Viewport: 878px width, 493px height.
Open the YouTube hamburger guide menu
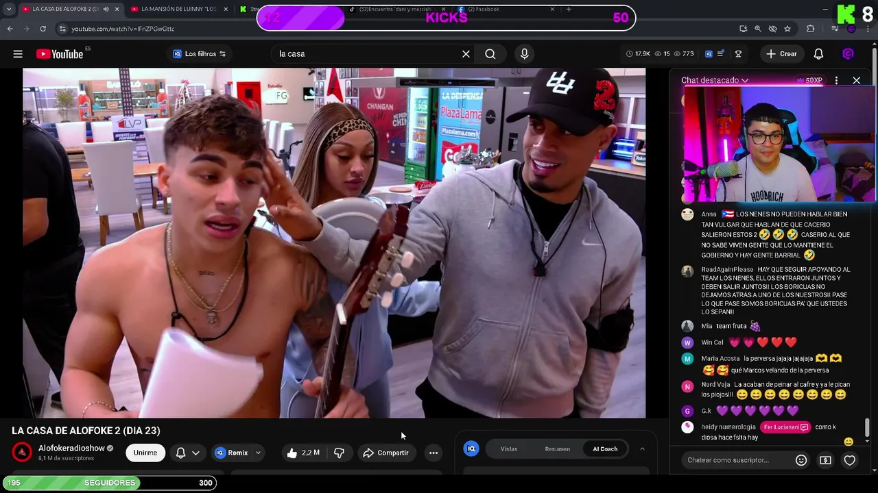[x=18, y=54]
